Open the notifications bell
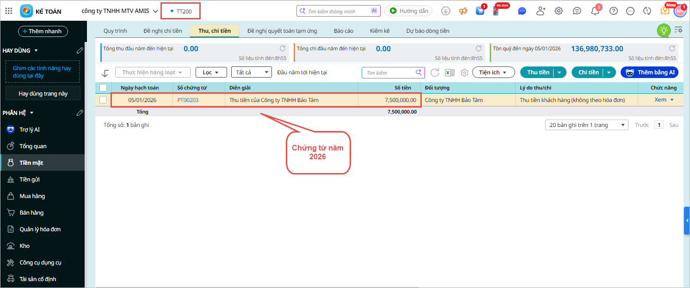 595,11
